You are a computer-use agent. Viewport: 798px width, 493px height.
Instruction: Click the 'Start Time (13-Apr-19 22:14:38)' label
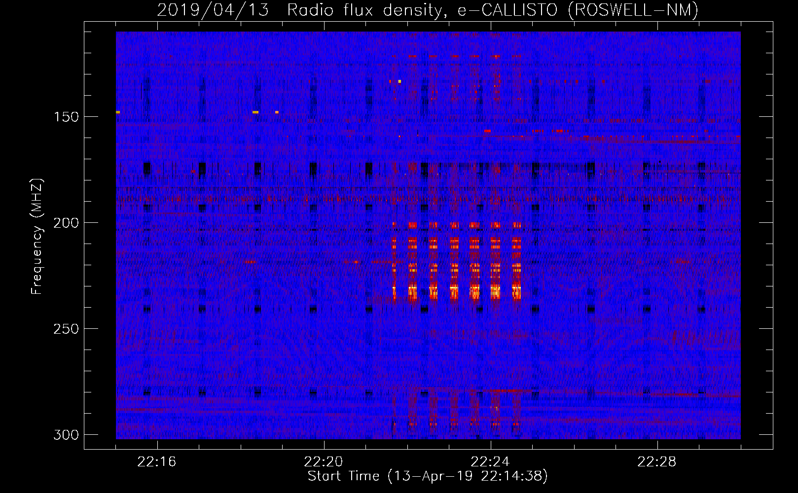(x=428, y=476)
